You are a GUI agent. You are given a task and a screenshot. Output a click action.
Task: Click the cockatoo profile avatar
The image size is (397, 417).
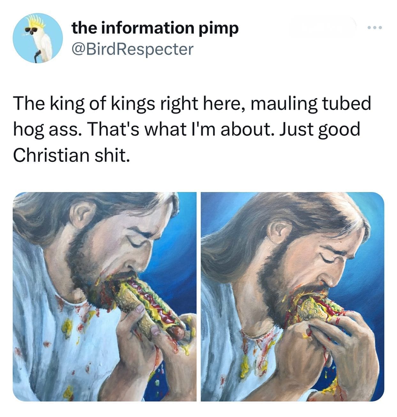click(x=38, y=38)
